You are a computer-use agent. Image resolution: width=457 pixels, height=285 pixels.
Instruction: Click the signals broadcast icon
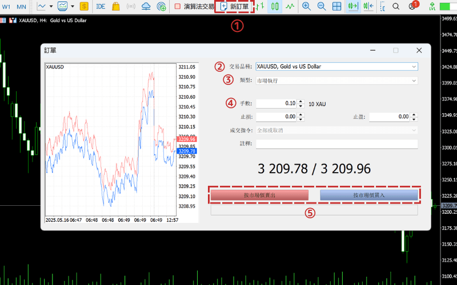click(131, 6)
